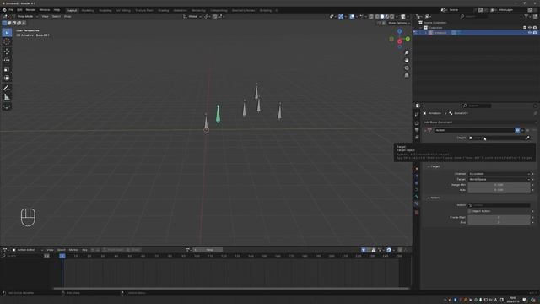Switch perspective/orthographic grid icon
The height and width of the screenshot is (304, 540).
(x=407, y=75)
